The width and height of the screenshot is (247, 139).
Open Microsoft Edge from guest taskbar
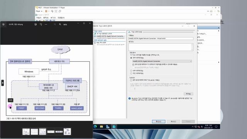pos(95,127)
